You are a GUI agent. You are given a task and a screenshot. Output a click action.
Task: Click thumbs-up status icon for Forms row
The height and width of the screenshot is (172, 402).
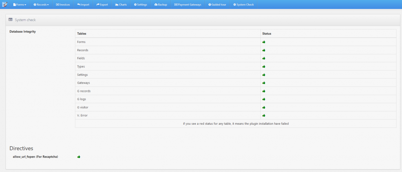[x=264, y=42]
